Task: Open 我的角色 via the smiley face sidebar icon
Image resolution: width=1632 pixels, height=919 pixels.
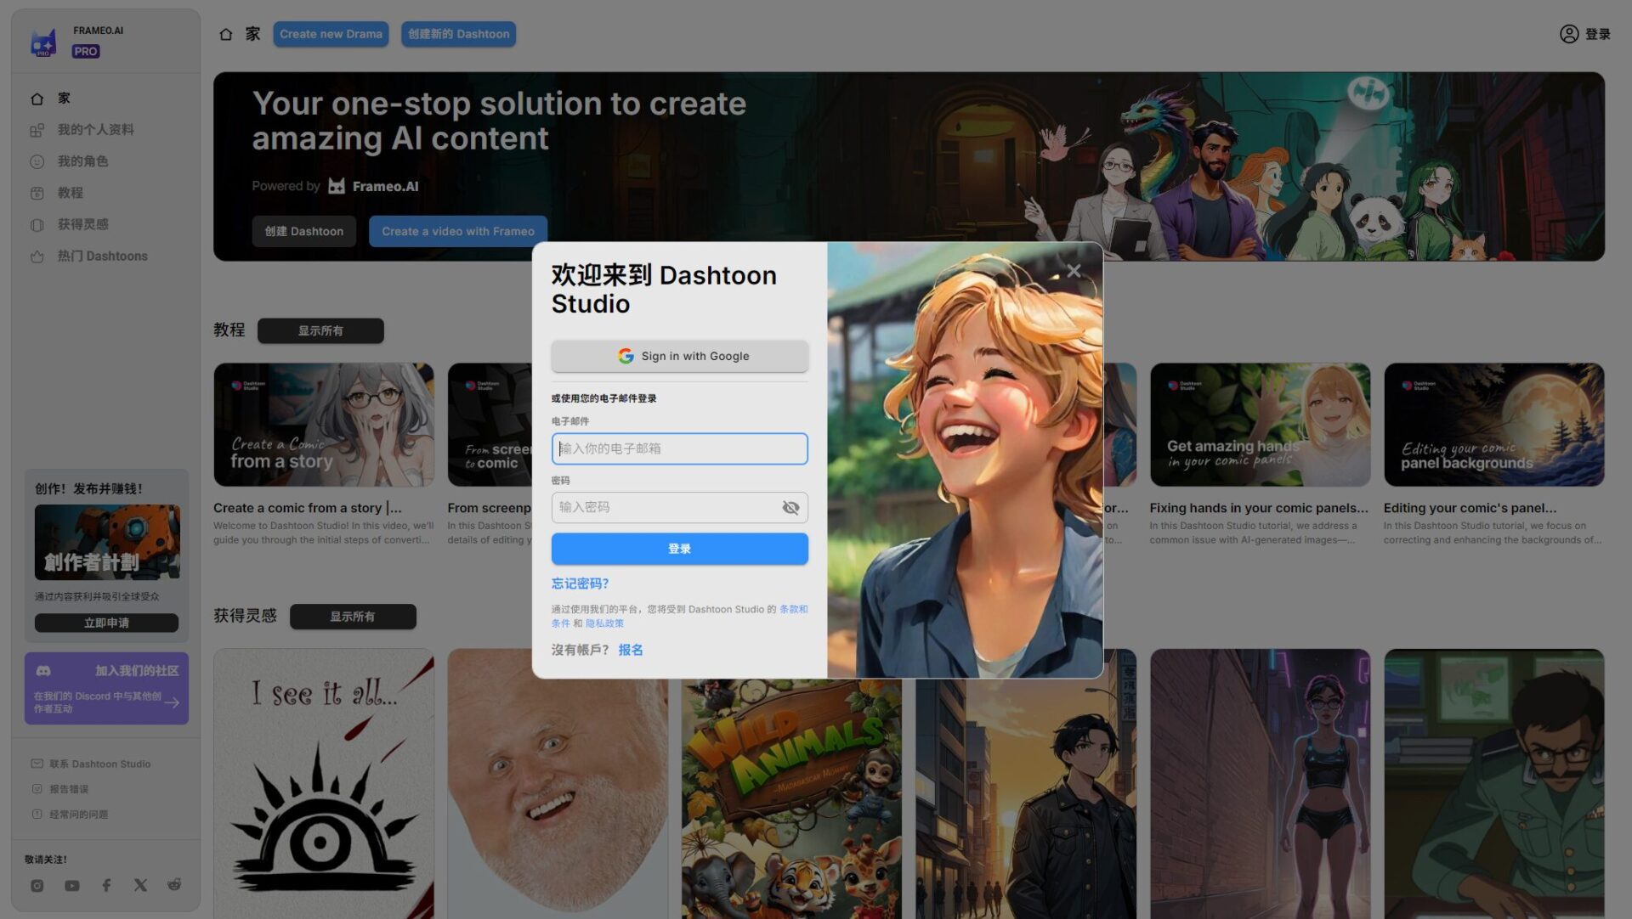Action: coord(37,161)
